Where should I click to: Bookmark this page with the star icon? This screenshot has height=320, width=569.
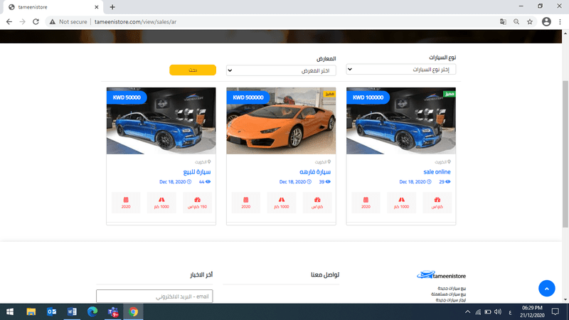click(530, 22)
